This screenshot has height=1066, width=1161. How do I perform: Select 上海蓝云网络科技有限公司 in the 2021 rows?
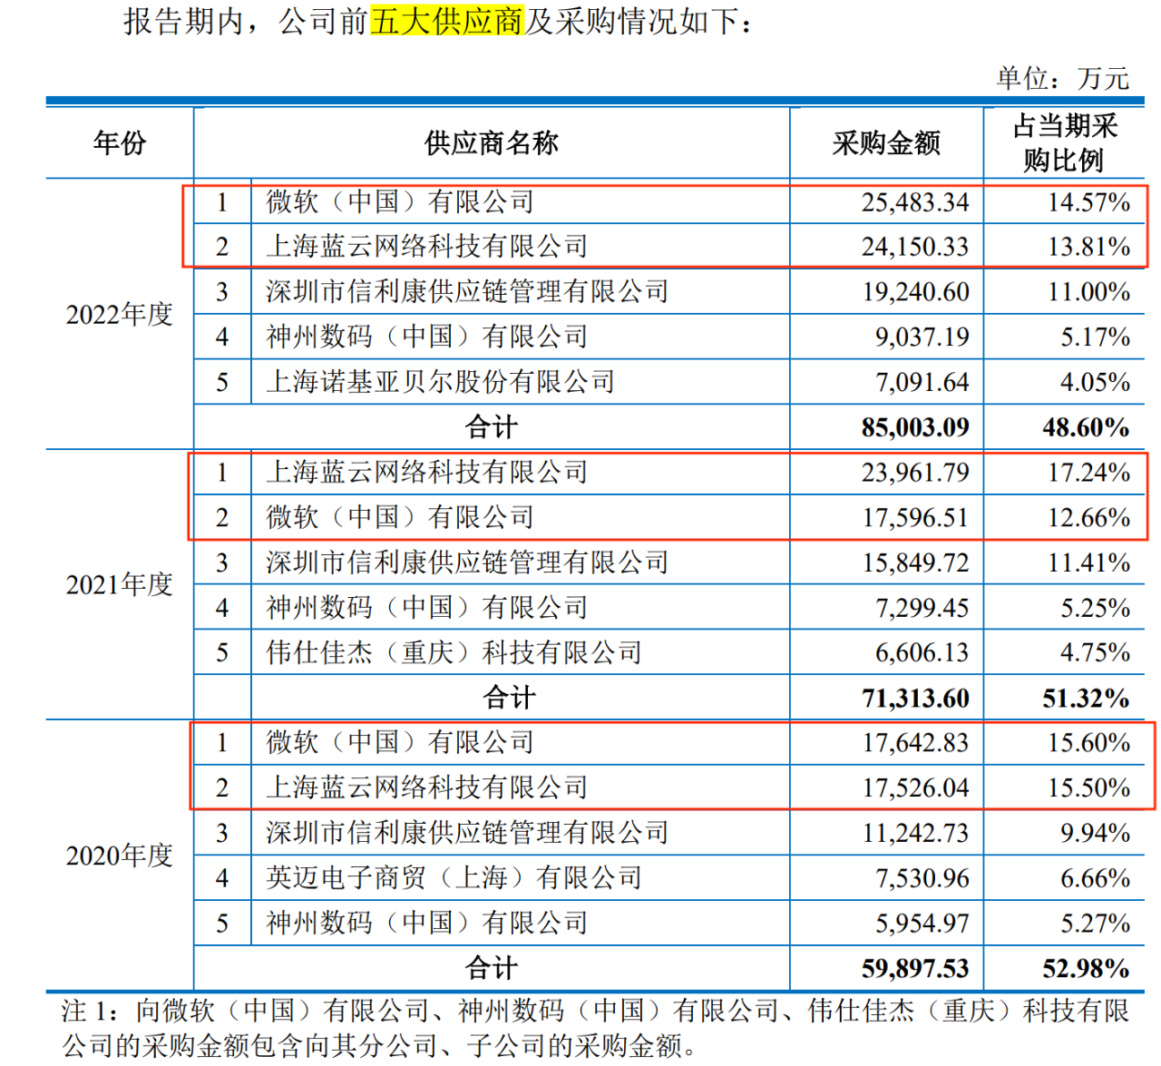pyautogui.click(x=427, y=472)
